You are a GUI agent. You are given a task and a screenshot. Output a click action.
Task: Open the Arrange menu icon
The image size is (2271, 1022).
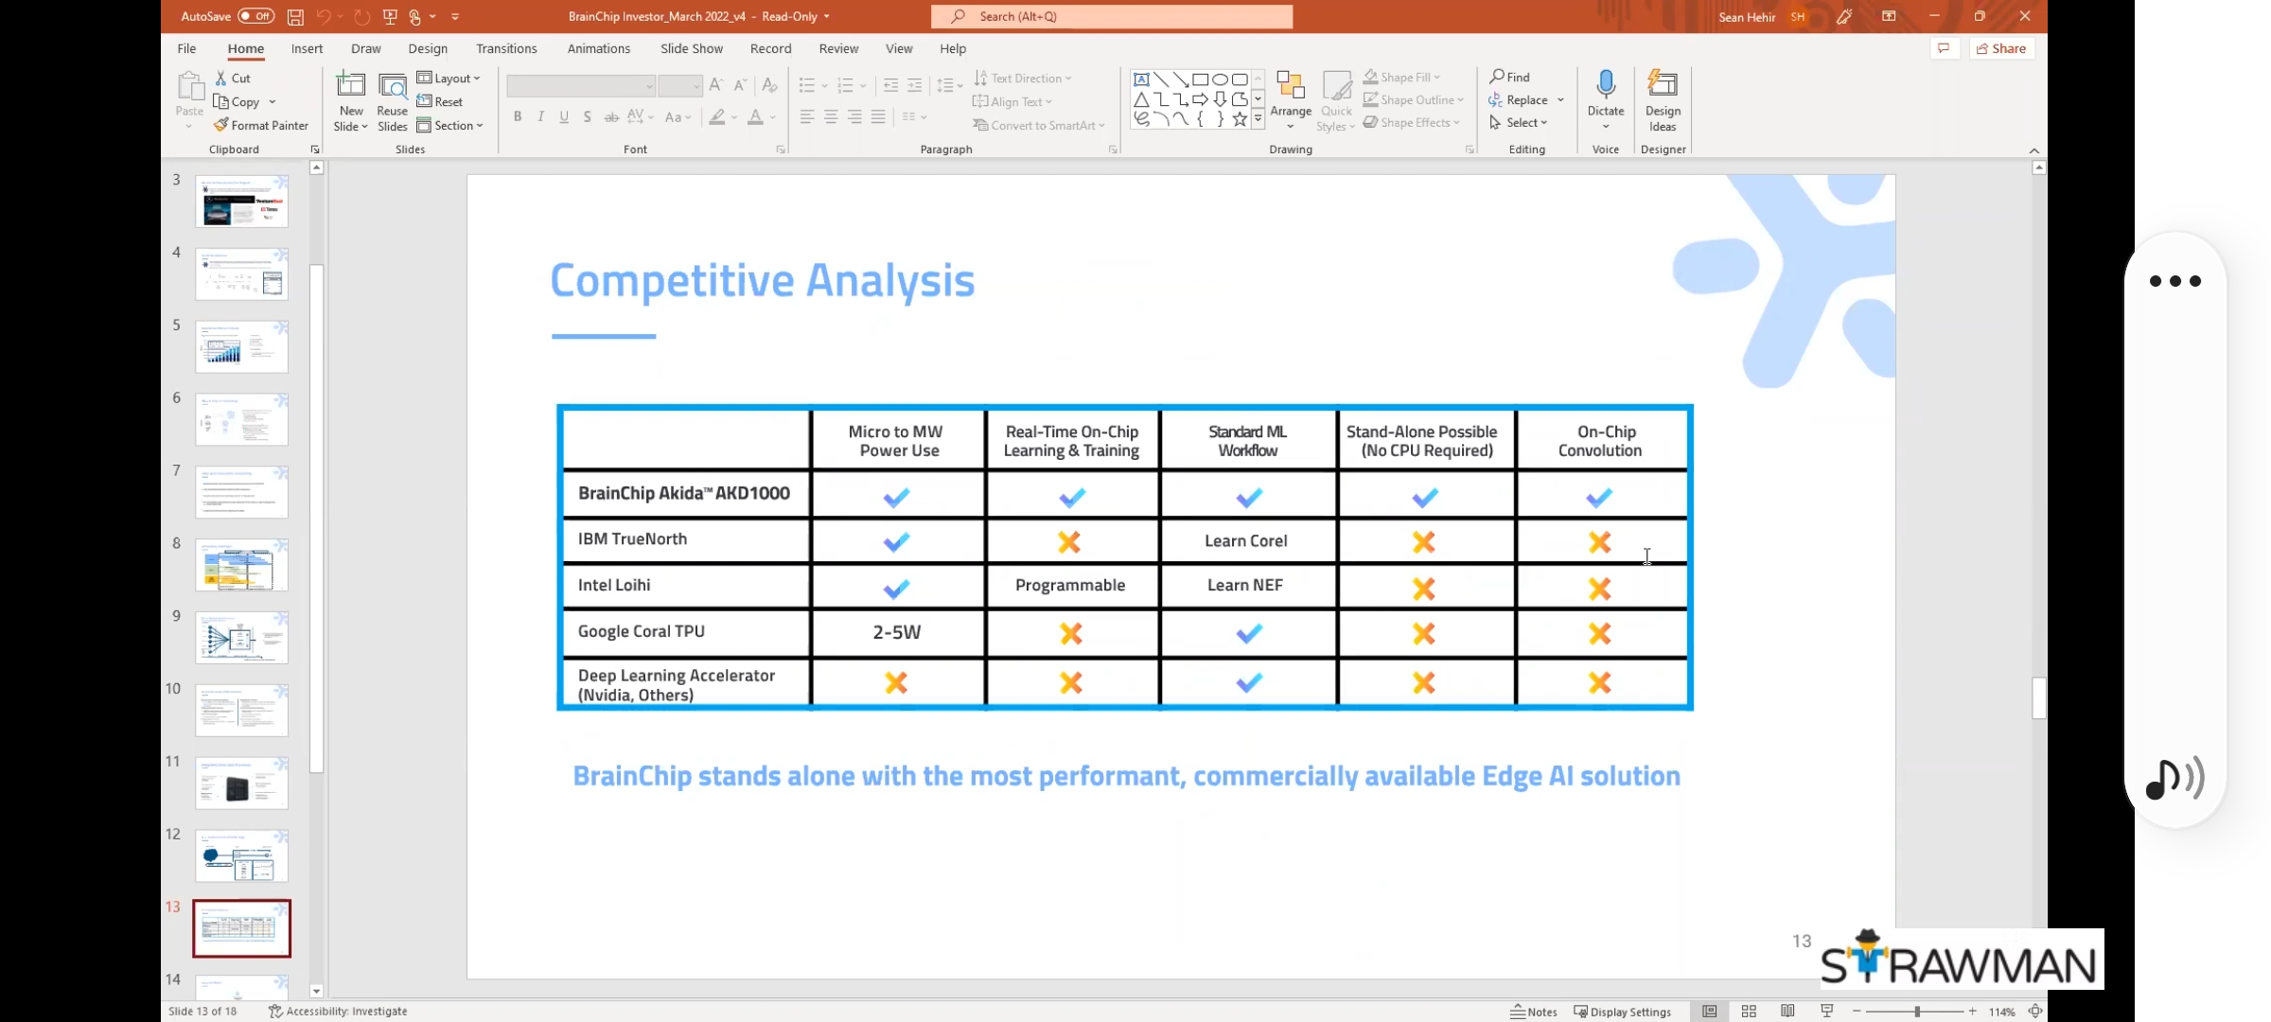[x=1291, y=85]
